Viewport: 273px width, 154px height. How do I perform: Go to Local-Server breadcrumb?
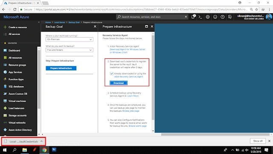(x=60, y=22)
